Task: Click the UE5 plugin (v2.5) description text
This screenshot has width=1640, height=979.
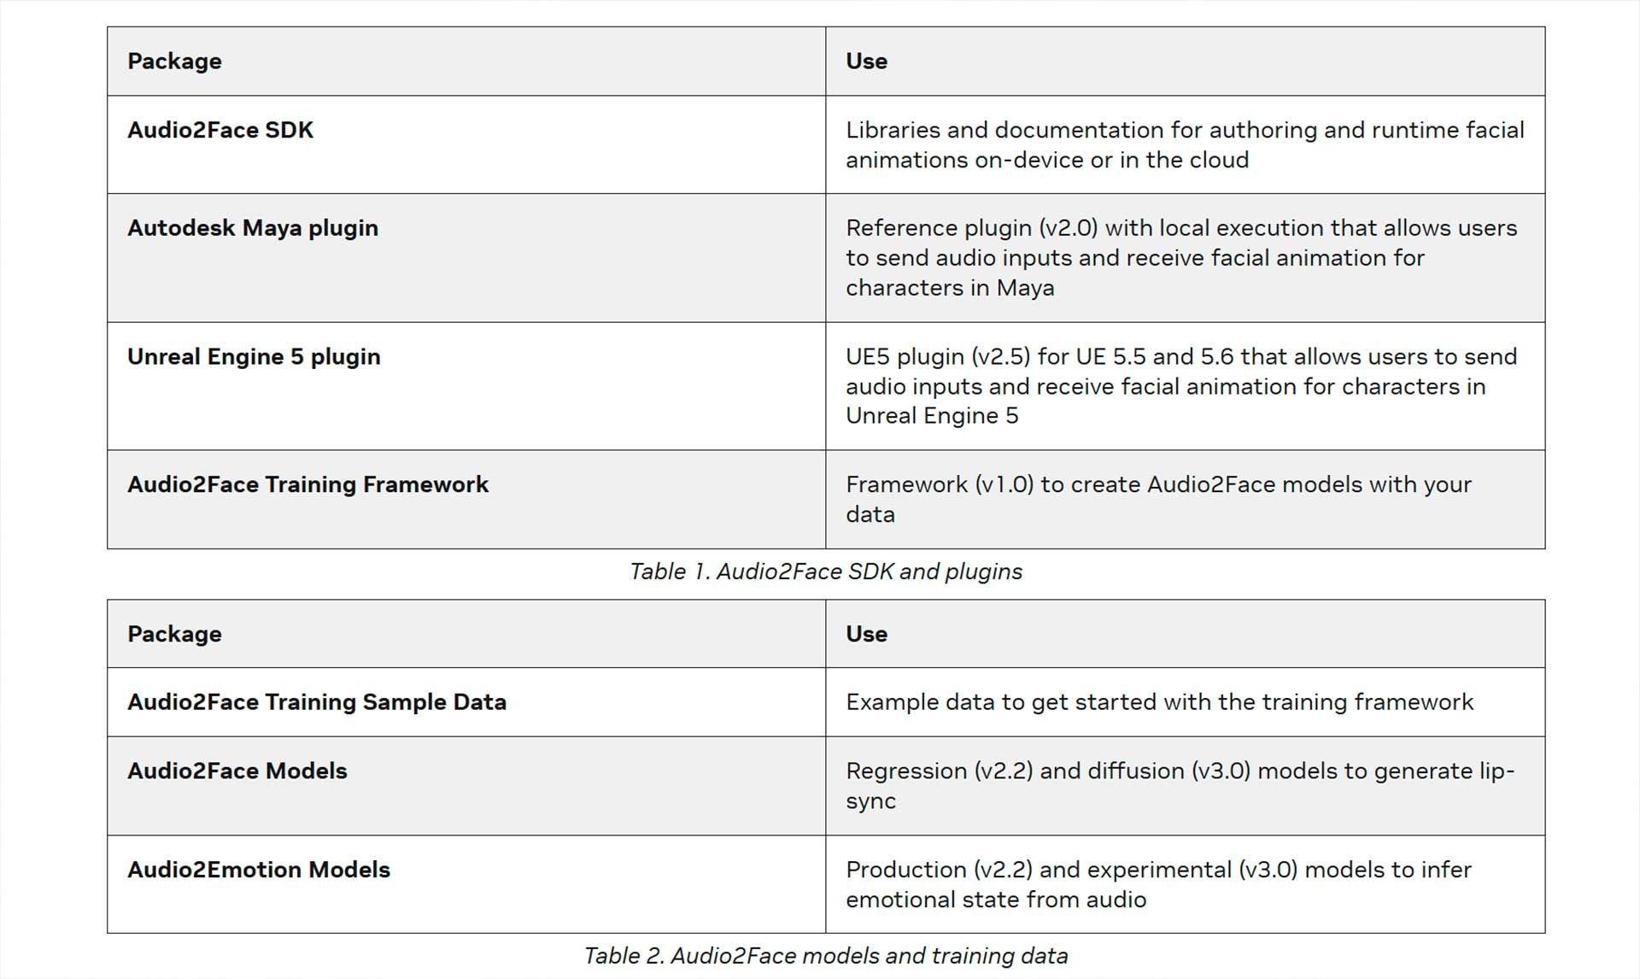Action: click(1180, 386)
